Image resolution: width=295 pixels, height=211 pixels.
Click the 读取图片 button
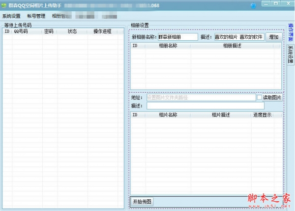click(272, 98)
